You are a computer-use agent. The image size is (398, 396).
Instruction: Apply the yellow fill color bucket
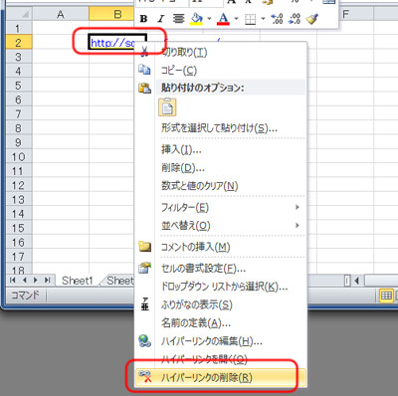197,19
